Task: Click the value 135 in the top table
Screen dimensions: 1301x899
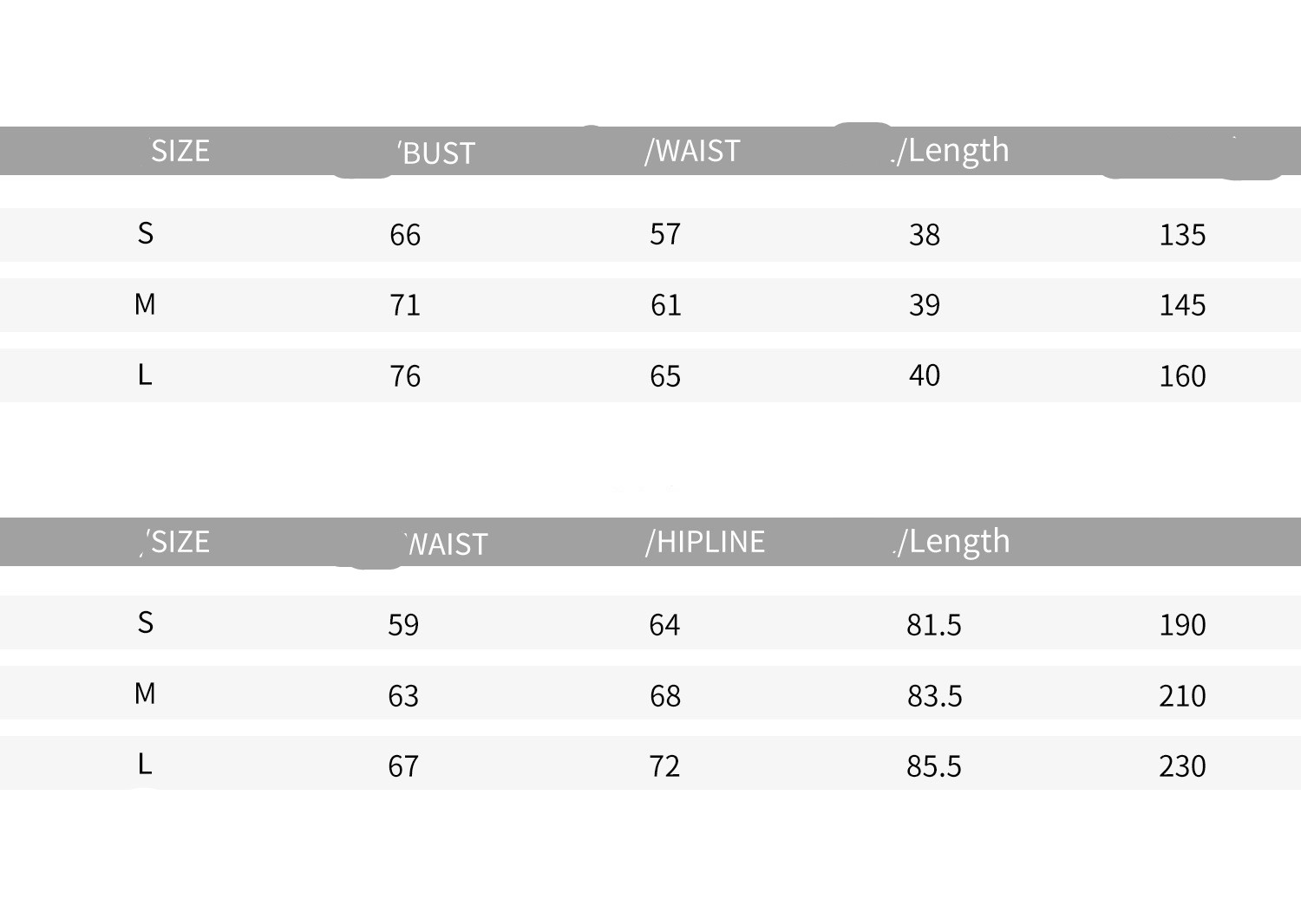Action: coord(1182,235)
